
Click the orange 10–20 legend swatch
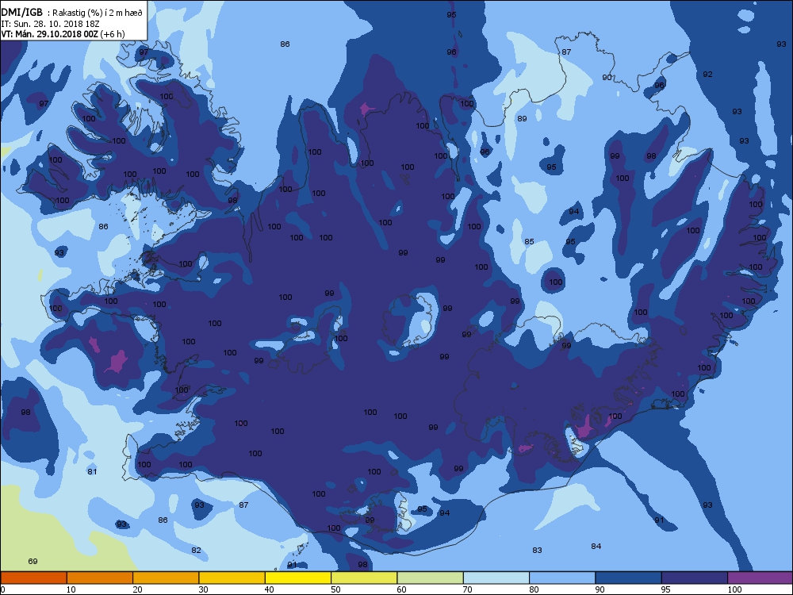coord(100,578)
